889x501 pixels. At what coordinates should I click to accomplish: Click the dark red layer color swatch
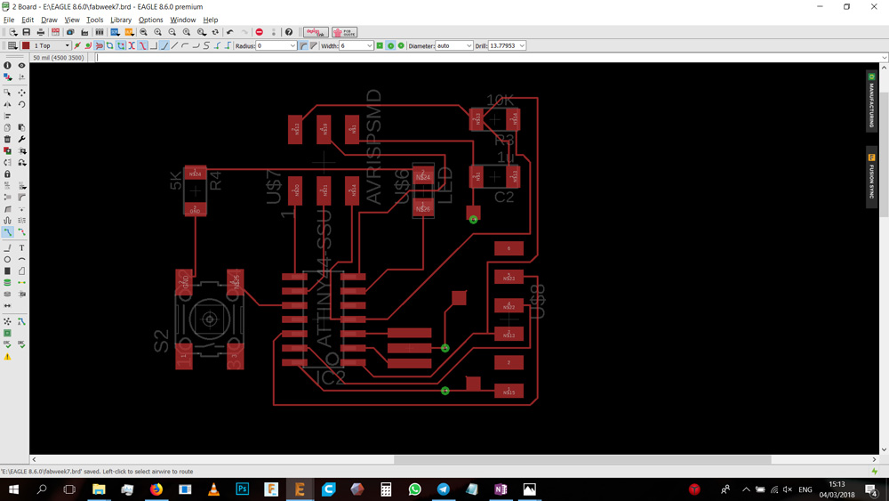coord(26,45)
